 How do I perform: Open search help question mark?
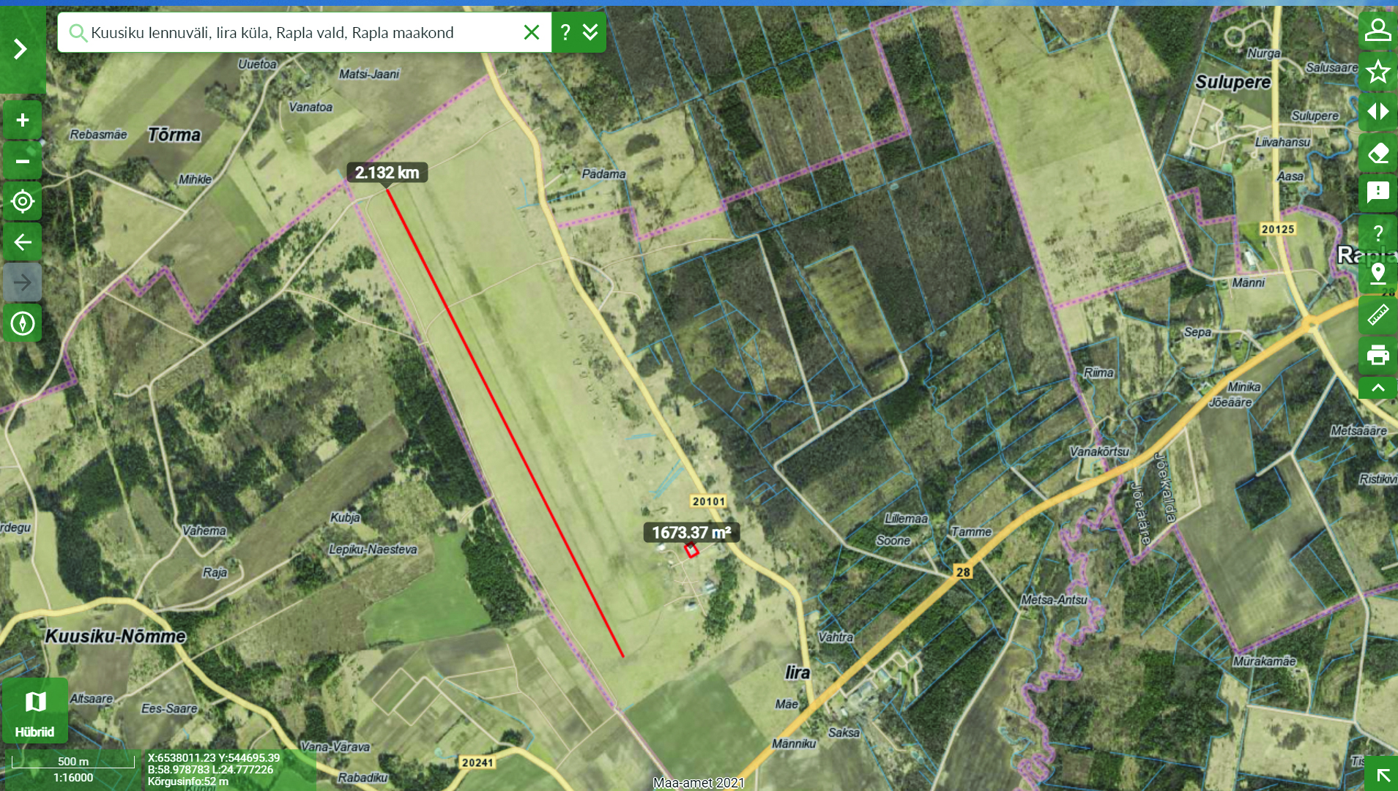click(565, 32)
